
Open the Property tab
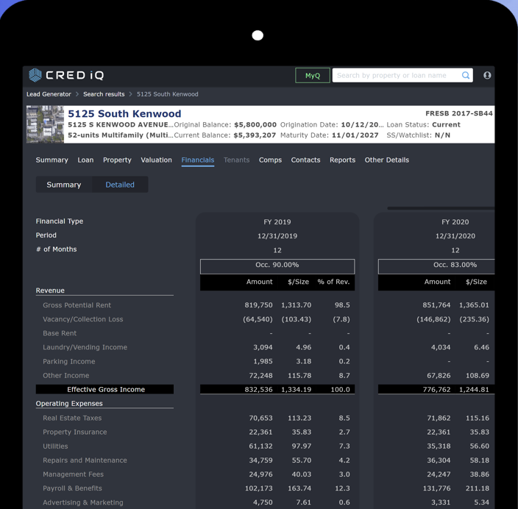(x=117, y=160)
